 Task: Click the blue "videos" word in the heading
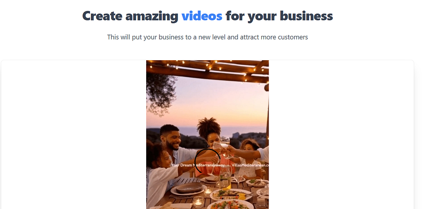tap(202, 16)
